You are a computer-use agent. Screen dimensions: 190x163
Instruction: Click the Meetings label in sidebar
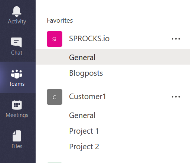point(17,115)
